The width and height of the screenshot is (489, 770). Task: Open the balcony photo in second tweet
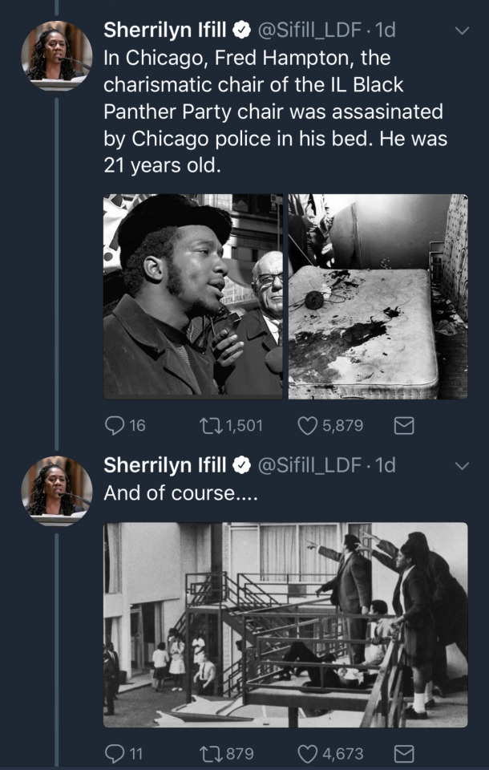pyautogui.click(x=285, y=624)
